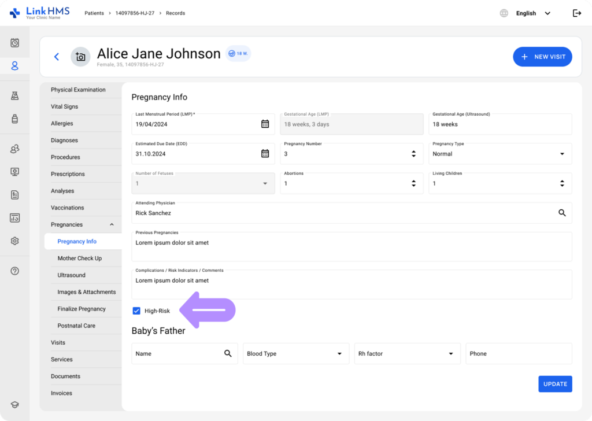This screenshot has width=592, height=421.
Task: Open settings gear in sidebar
Action: point(15,241)
